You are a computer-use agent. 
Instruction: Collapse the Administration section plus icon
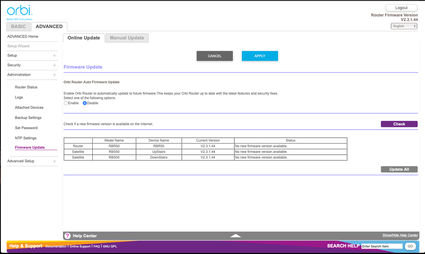54,75
